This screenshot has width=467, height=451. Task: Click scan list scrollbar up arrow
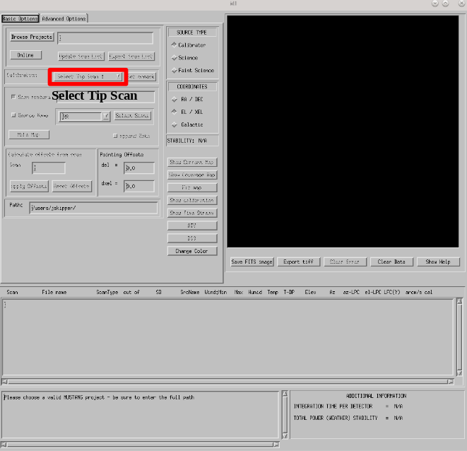[459, 301]
